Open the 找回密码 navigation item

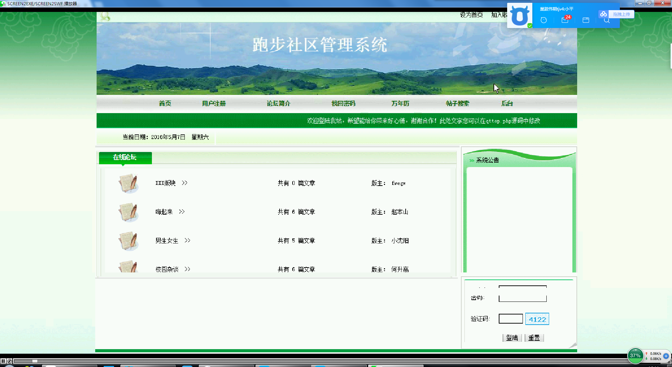(343, 103)
